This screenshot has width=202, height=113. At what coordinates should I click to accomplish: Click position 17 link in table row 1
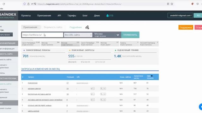point(68,83)
